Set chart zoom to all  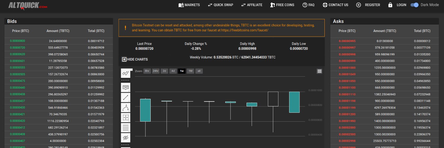click(x=199, y=71)
